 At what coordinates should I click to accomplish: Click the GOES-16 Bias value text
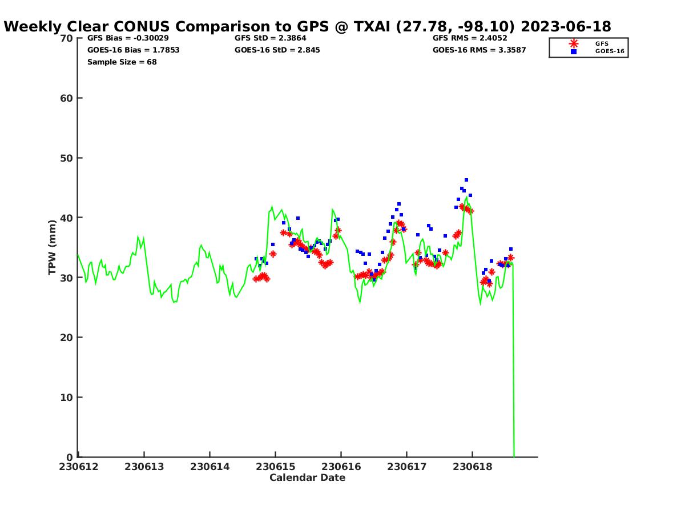coord(133,50)
